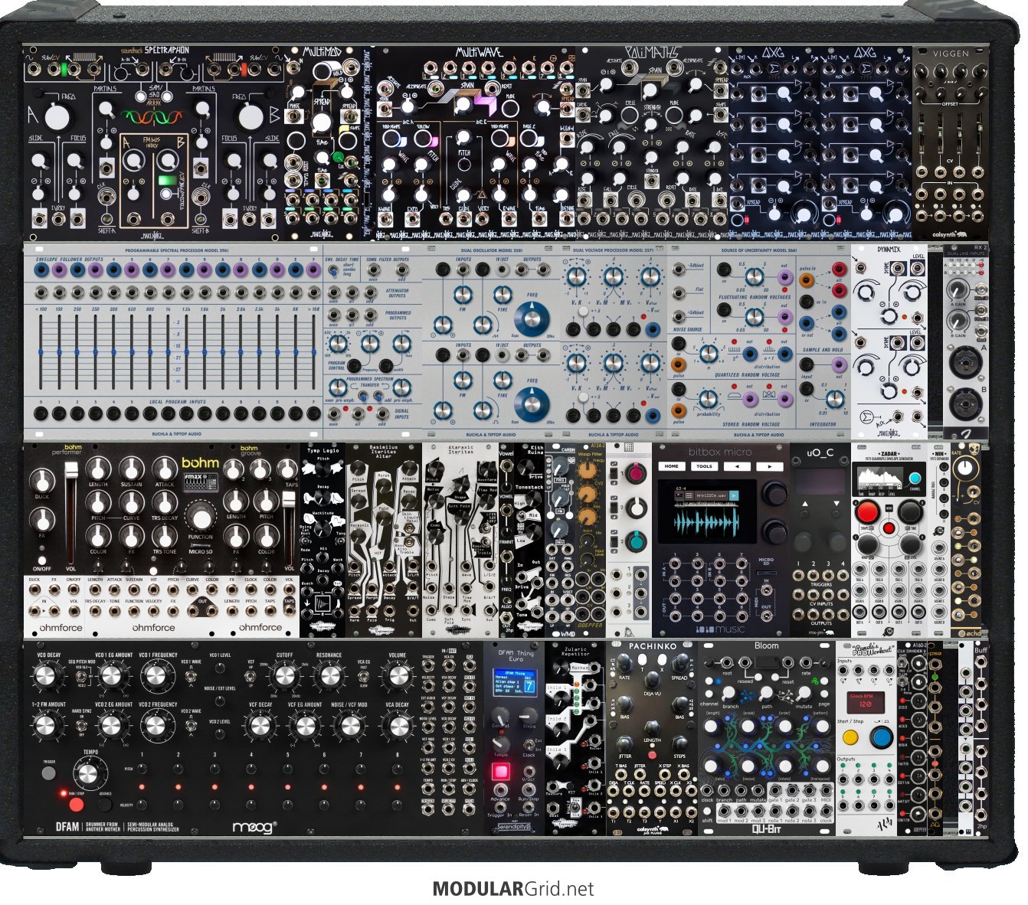Viewport: 1028px width, 905px height.
Task: Click the 1k band fader on Spectral Processor
Action: 169,351
